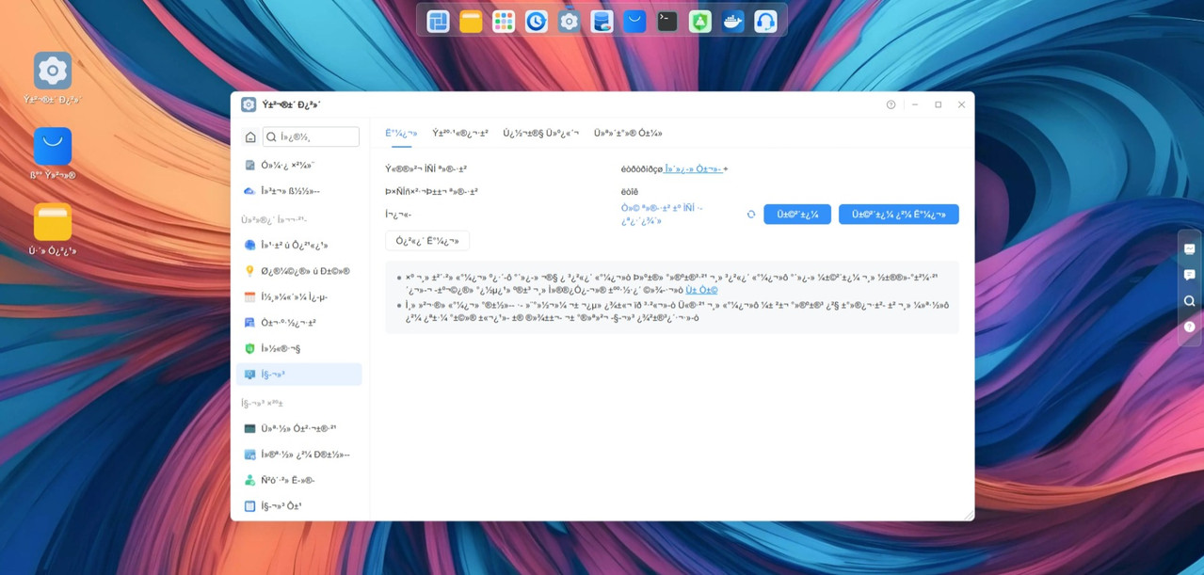
Task: Select sidebar item with the blue cloud icon
Action: 298,191
